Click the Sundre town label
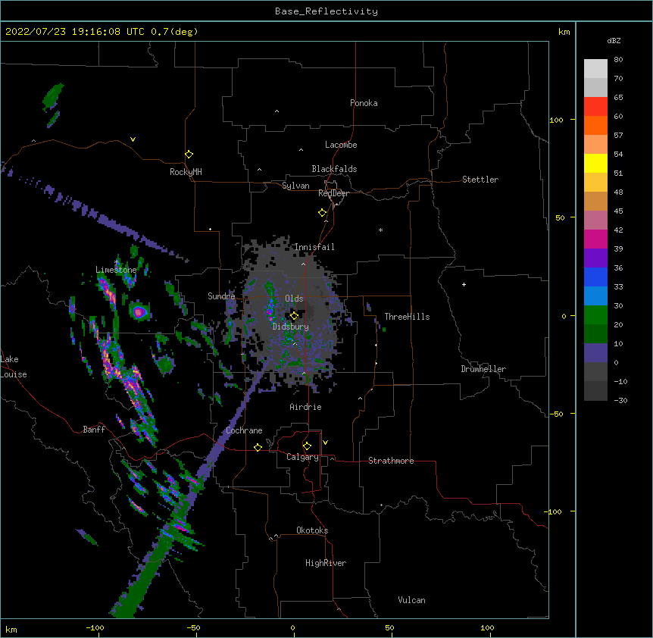Image resolution: width=653 pixels, height=638 pixels. click(x=221, y=296)
